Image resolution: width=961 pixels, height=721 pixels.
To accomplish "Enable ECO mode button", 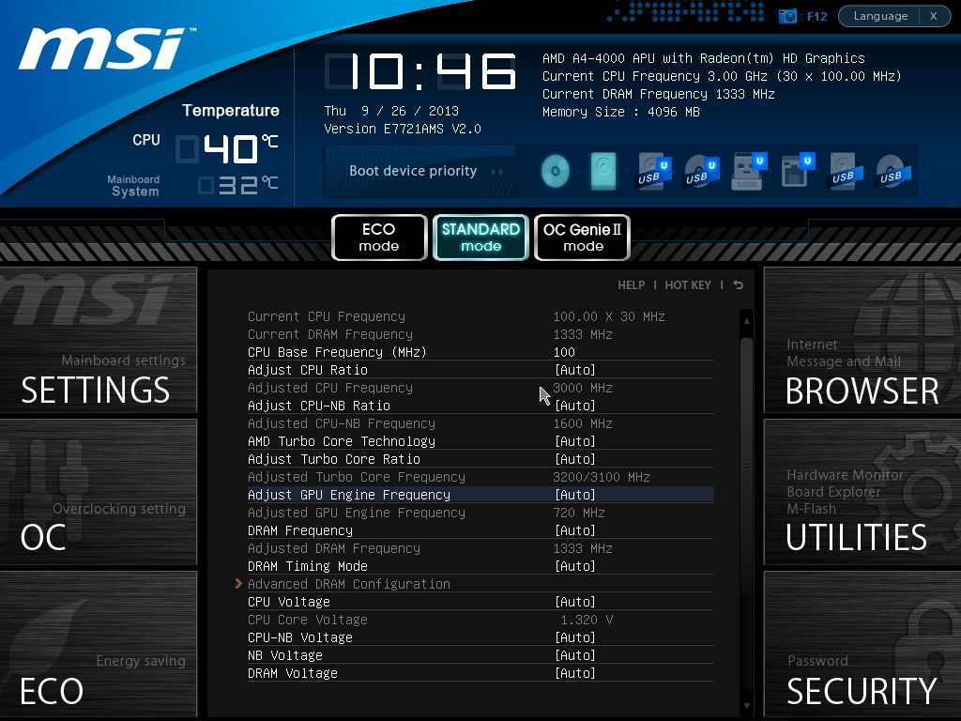I will click(379, 238).
